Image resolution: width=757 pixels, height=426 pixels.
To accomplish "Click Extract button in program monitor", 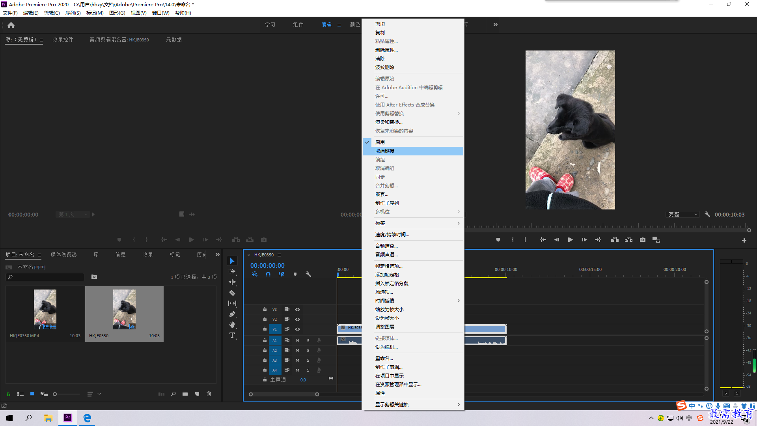I will click(628, 240).
